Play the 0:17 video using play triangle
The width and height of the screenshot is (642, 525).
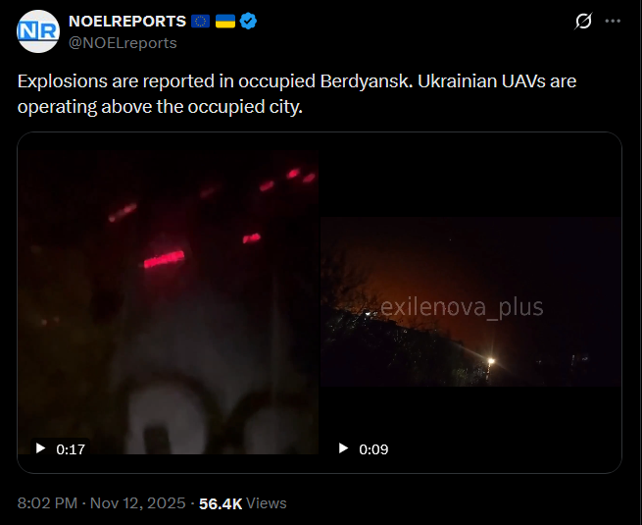pyautogui.click(x=40, y=448)
